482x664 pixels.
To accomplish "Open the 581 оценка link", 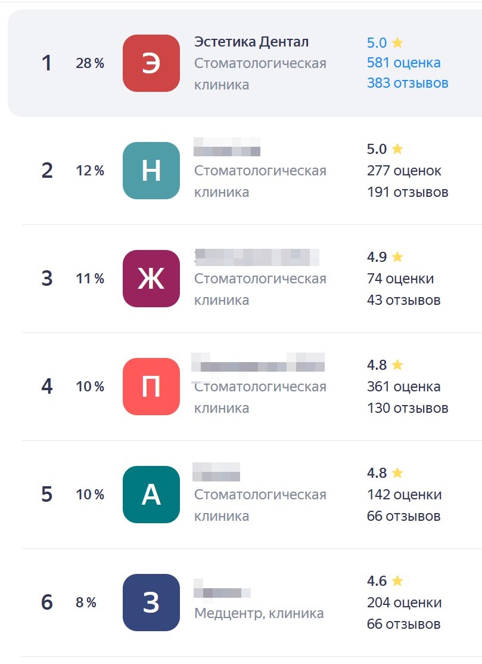I will 404,63.
